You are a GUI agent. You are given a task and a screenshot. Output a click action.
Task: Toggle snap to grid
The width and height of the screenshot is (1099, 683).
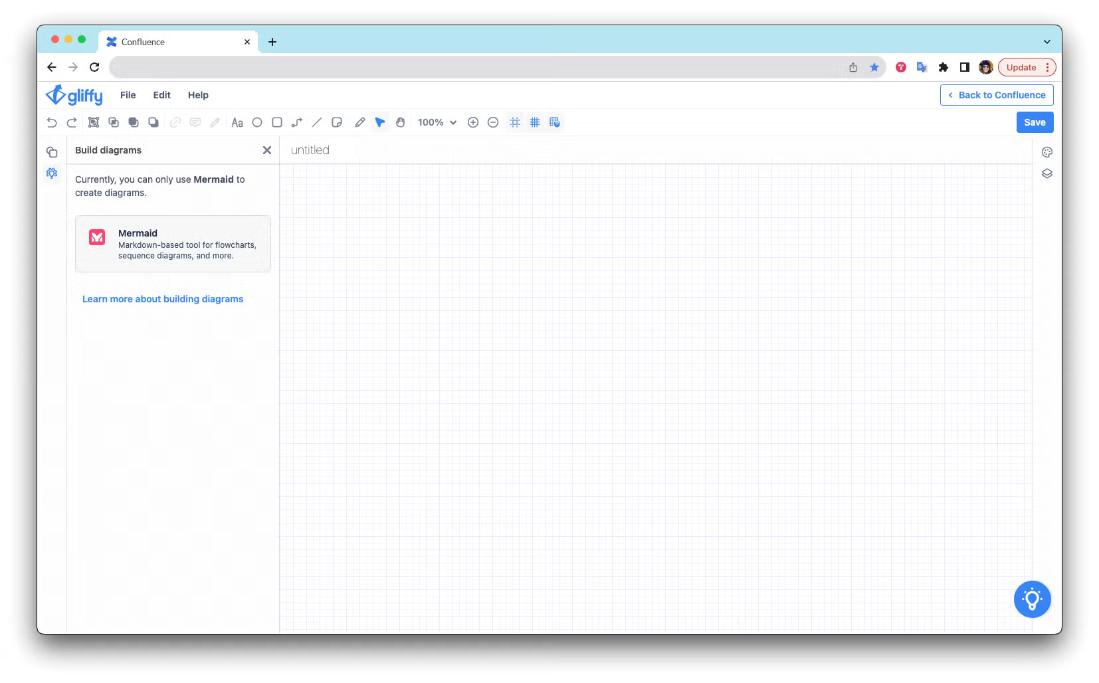pyautogui.click(x=555, y=122)
